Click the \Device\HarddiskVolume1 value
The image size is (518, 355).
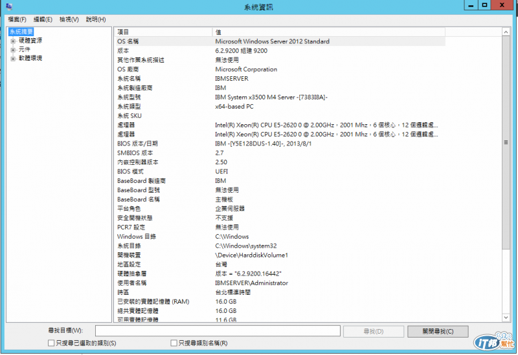click(x=251, y=255)
